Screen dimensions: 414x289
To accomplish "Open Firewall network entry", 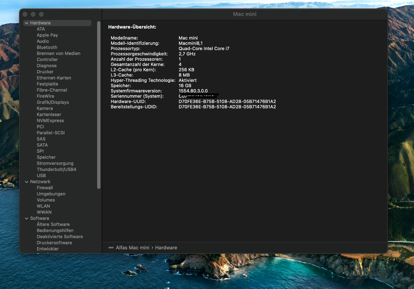I will click(45, 188).
